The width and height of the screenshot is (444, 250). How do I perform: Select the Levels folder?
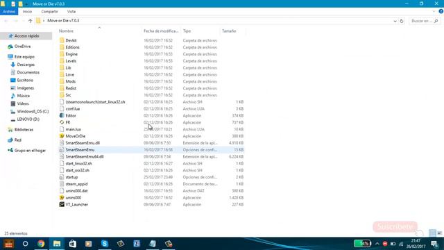coord(71,61)
